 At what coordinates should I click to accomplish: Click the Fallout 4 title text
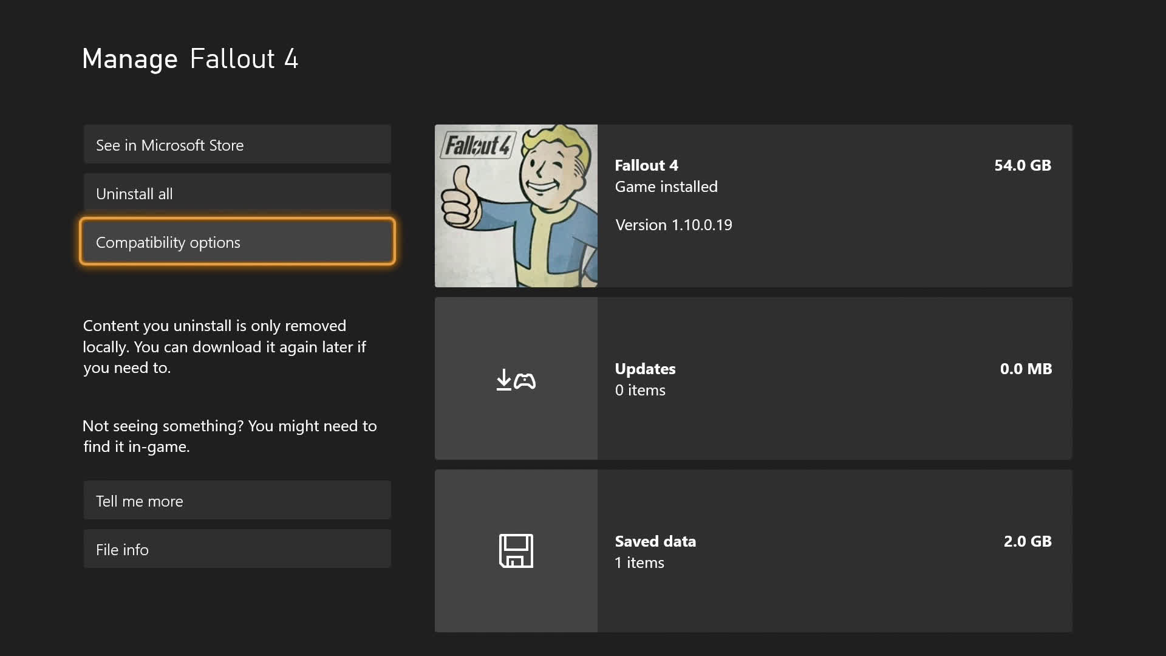coord(646,165)
